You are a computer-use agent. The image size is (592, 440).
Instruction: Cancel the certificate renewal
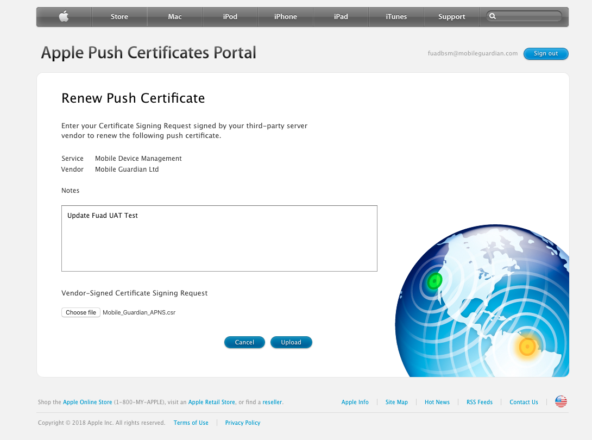[244, 342]
